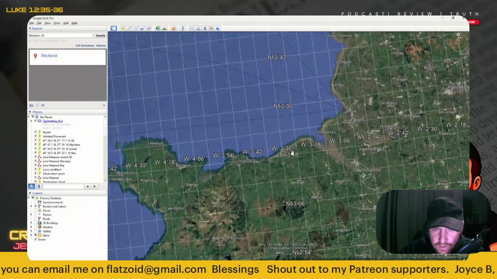
Task: Open the File menu
Action: pos(31,23)
